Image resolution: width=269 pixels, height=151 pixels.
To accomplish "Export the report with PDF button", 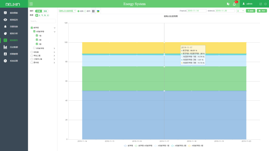I will [x=262, y=11].
